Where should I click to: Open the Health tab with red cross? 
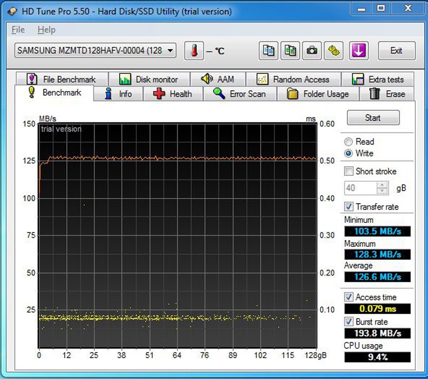point(172,94)
